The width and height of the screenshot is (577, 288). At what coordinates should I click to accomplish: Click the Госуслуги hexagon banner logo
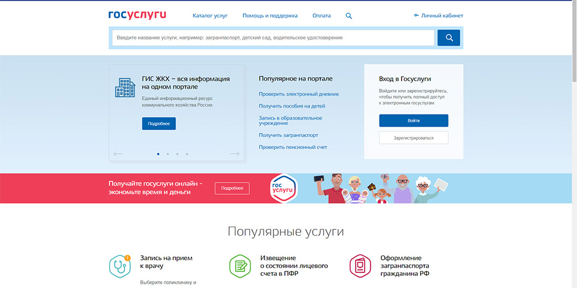[x=283, y=188]
